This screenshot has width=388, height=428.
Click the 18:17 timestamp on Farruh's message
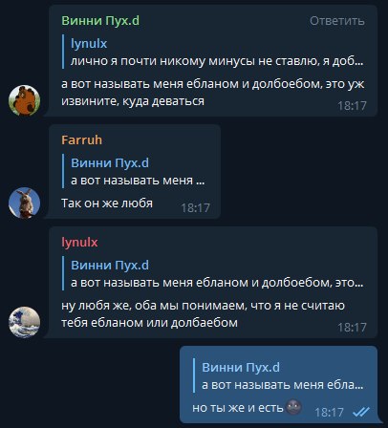[x=195, y=208]
